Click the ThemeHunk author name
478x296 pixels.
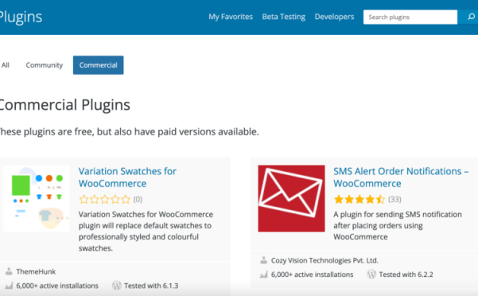coord(36,271)
